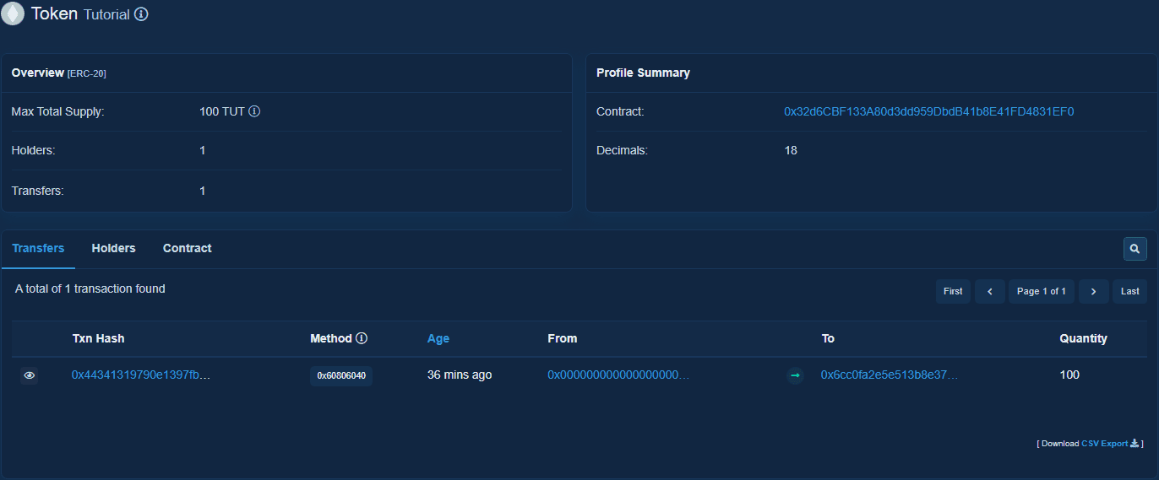Click green arrow between From and To
1159x480 pixels.
(x=795, y=375)
